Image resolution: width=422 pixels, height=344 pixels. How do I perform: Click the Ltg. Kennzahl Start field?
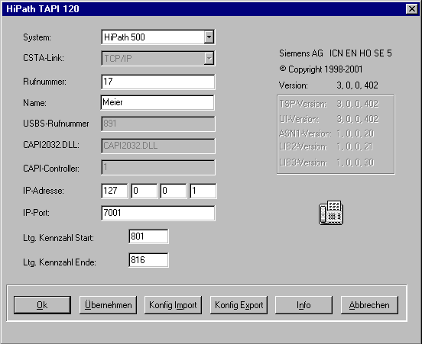click(x=148, y=236)
